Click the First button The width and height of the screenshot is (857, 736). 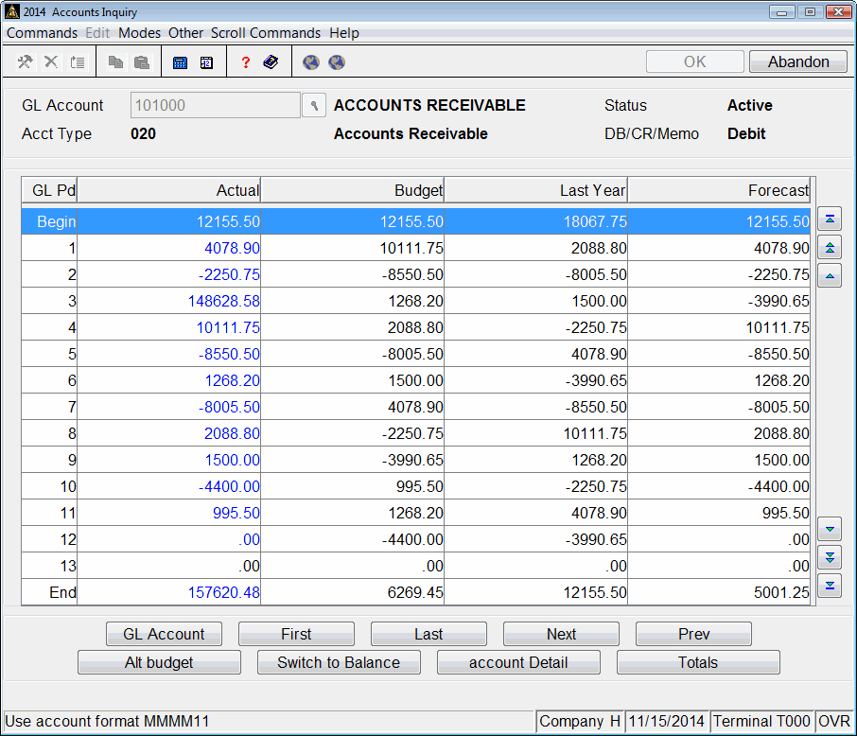pyautogui.click(x=296, y=634)
